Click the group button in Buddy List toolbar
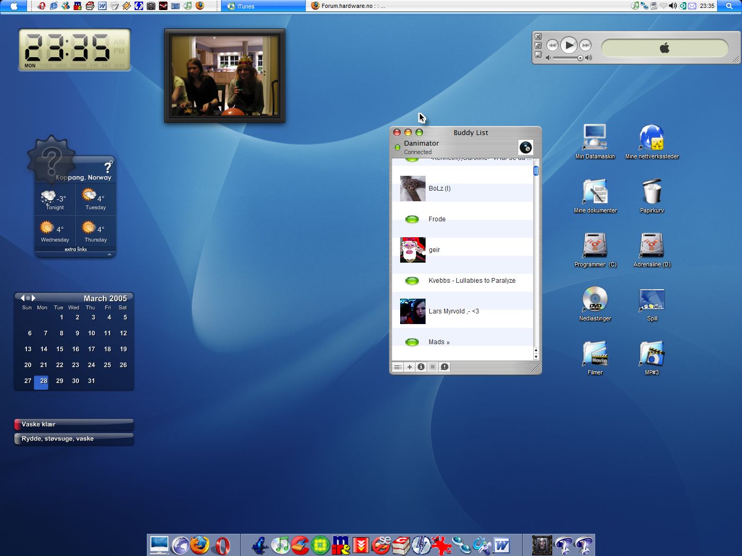The height and width of the screenshot is (556, 742). pyautogui.click(x=432, y=367)
